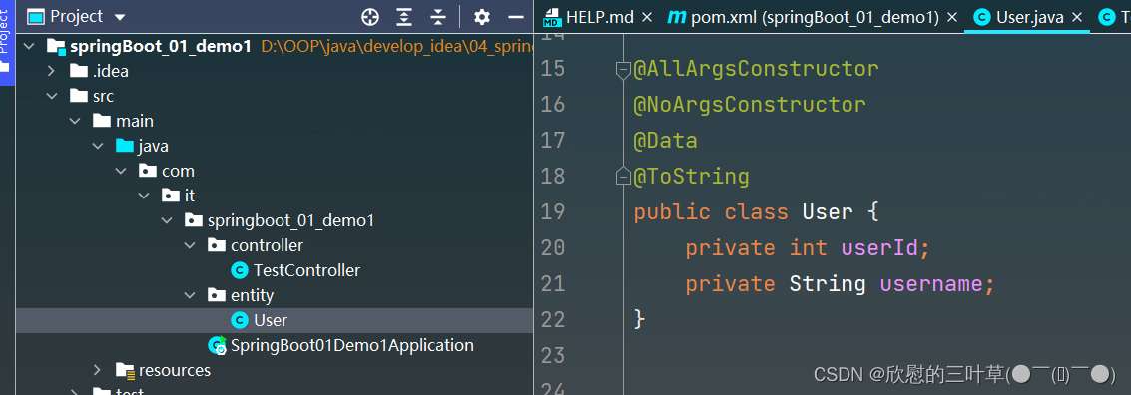Image resolution: width=1131 pixels, height=395 pixels.
Task: Click the @Data annotation
Action: tap(665, 140)
